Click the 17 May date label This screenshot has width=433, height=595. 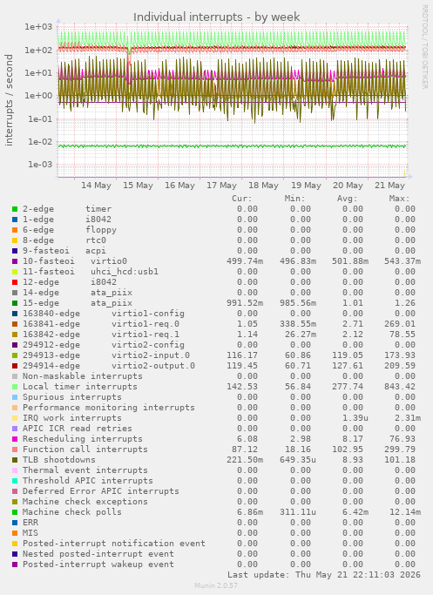[x=221, y=186]
